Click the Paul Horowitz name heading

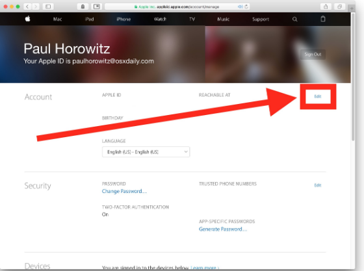[67, 49]
